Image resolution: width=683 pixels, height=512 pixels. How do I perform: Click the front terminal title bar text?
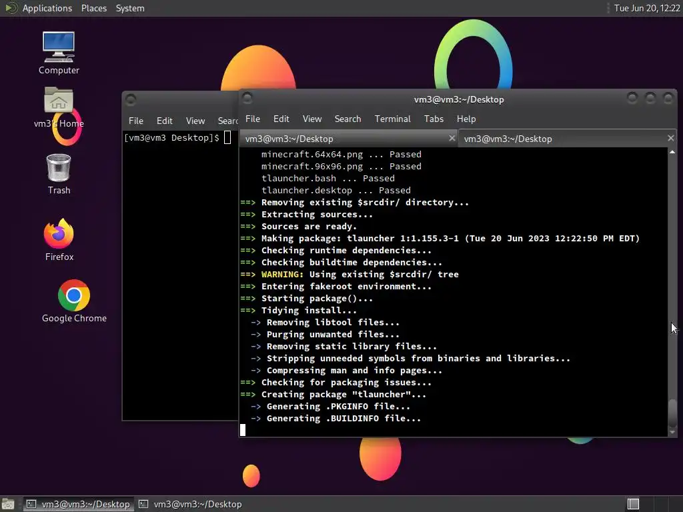(x=459, y=99)
